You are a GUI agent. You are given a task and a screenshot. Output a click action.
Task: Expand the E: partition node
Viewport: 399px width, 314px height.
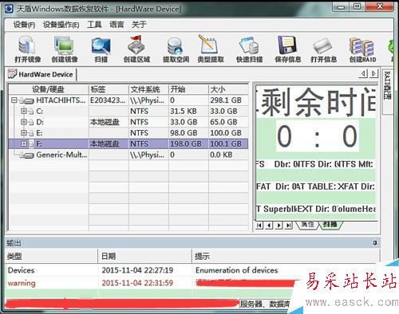point(24,133)
